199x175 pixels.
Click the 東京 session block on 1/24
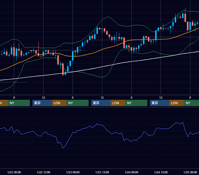point(159,103)
